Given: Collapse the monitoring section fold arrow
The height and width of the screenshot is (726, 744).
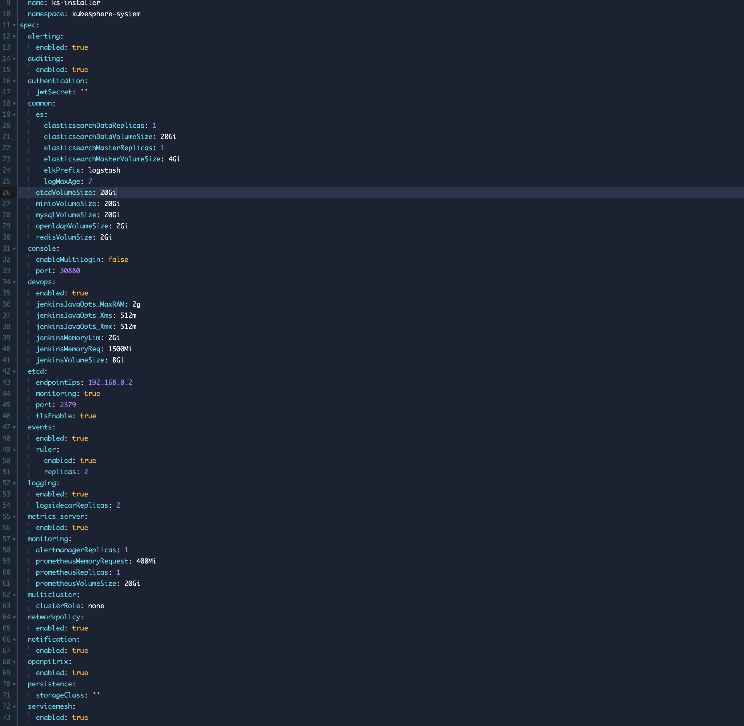Looking at the screenshot, I should (x=14, y=539).
